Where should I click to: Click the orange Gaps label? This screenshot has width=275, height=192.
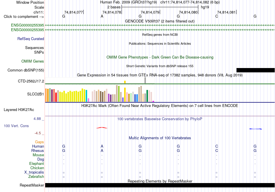[39, 142]
